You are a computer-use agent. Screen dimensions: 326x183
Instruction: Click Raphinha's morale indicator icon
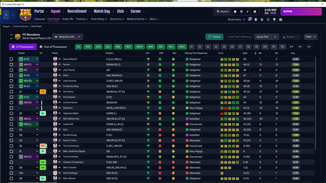(x=173, y=108)
